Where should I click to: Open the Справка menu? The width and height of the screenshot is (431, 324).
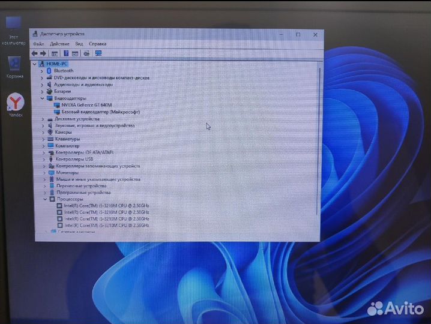[98, 44]
